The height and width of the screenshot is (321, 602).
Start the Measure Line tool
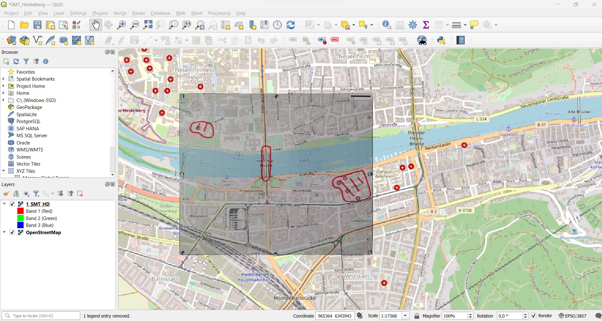(457, 25)
